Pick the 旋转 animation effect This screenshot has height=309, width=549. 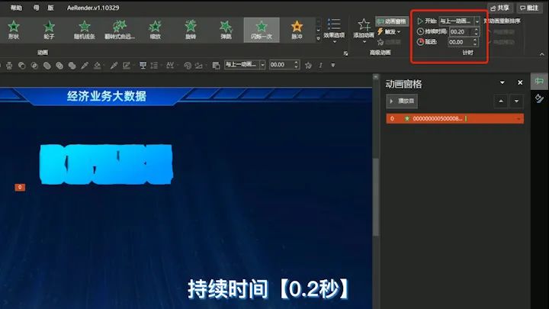[191, 30]
